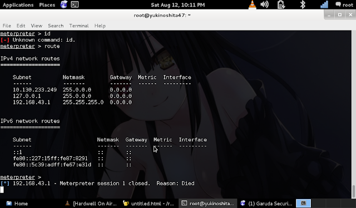356x208 pixels.
Task: Open the Help menu in terminal
Action: click(x=100, y=26)
